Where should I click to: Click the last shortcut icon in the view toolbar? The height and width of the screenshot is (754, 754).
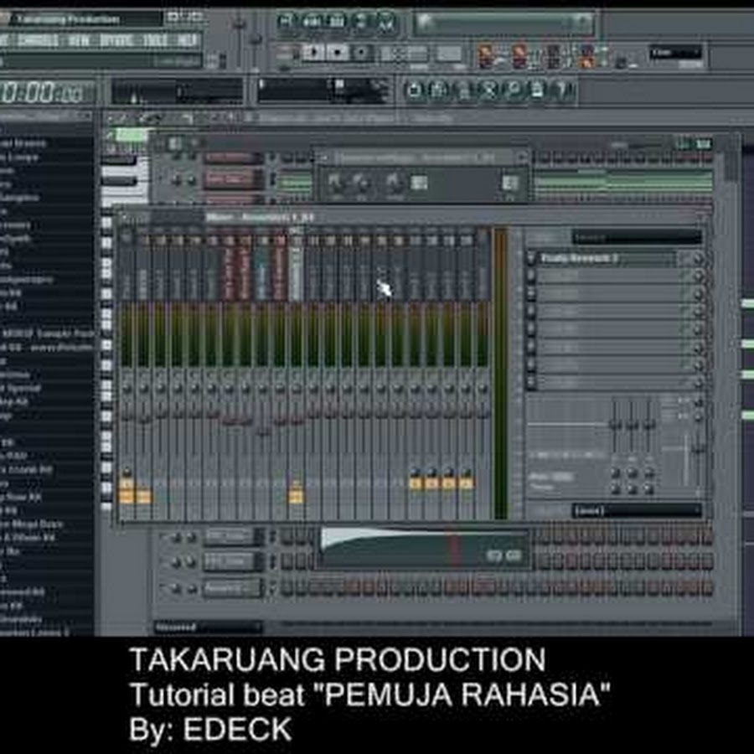[563, 90]
